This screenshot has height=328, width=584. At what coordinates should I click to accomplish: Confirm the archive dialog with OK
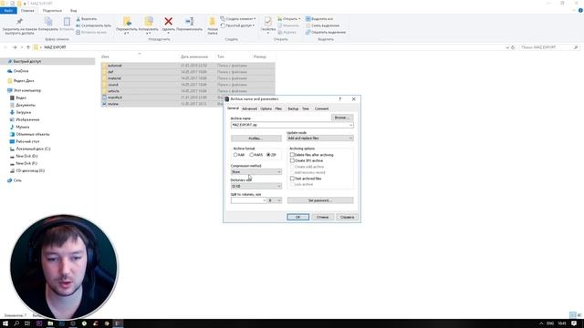coord(298,217)
